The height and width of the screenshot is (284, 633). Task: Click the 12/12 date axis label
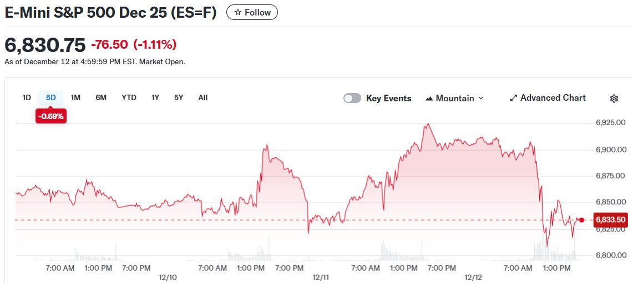[474, 277]
